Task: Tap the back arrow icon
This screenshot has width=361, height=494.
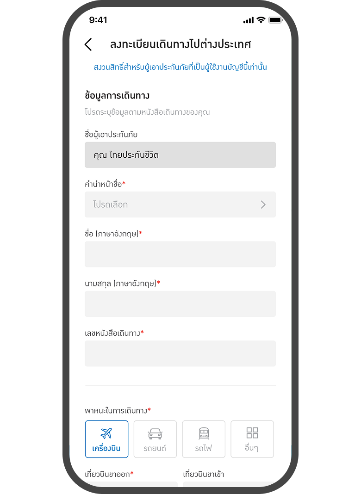Action: (88, 44)
